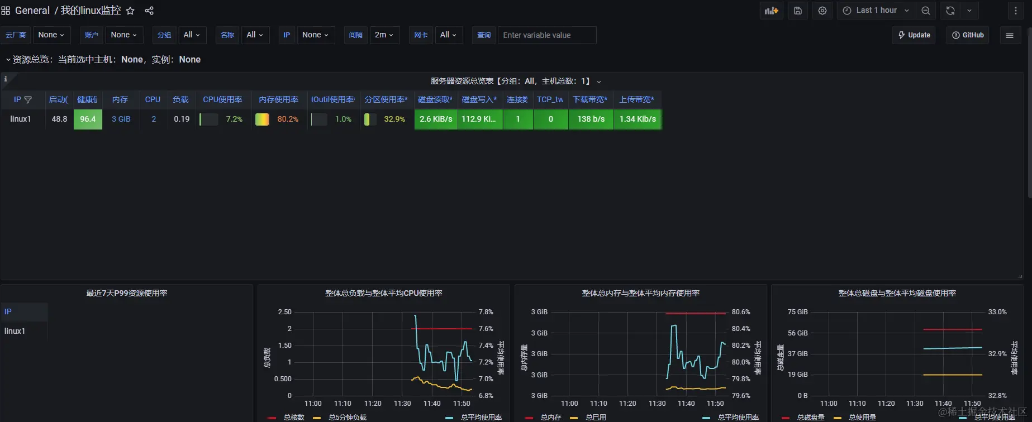
Task: Open the 名称 All dropdown
Action: click(x=255, y=35)
